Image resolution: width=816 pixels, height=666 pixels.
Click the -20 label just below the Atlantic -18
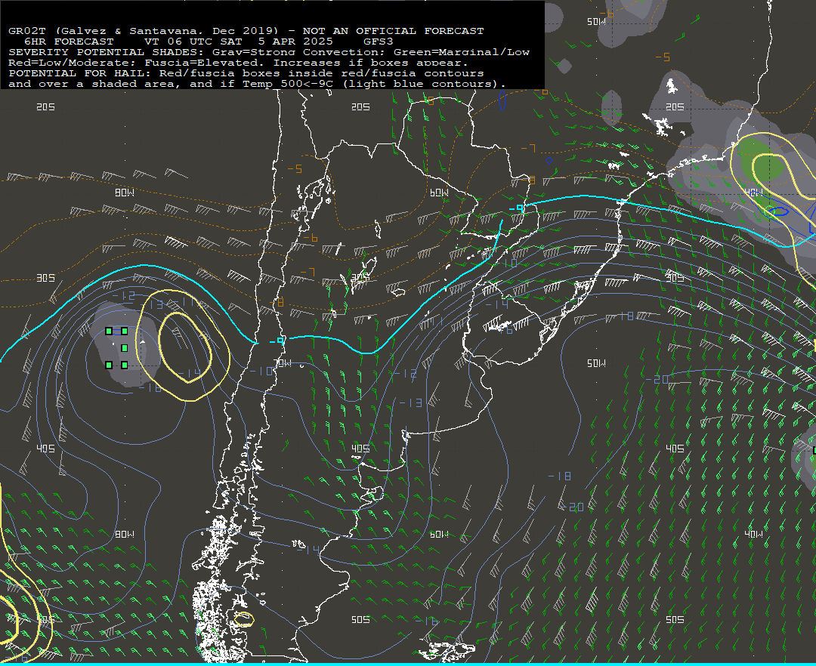click(x=573, y=507)
